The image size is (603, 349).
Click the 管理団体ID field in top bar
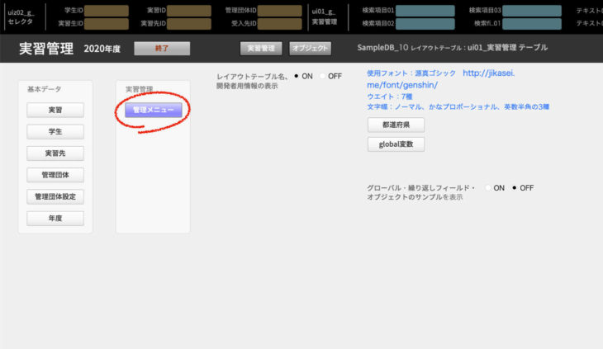click(279, 11)
